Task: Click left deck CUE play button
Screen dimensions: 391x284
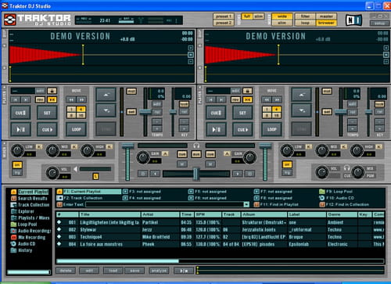Action: (x=47, y=129)
